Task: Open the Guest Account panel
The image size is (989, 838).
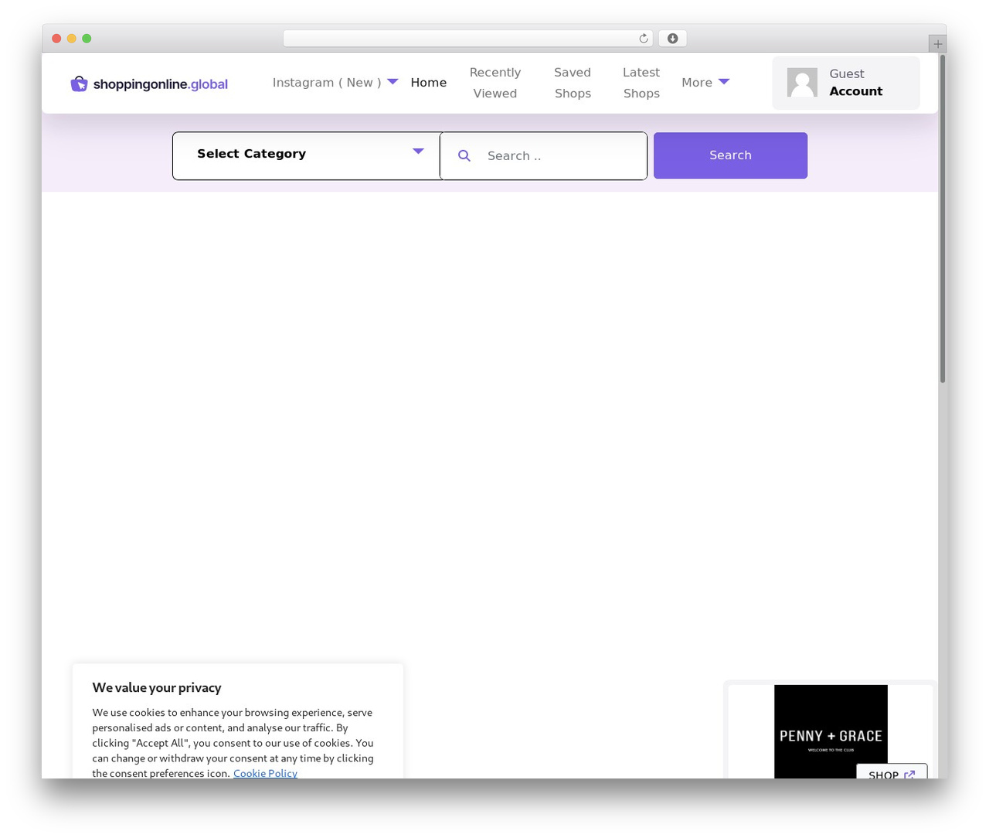Action: 846,83
